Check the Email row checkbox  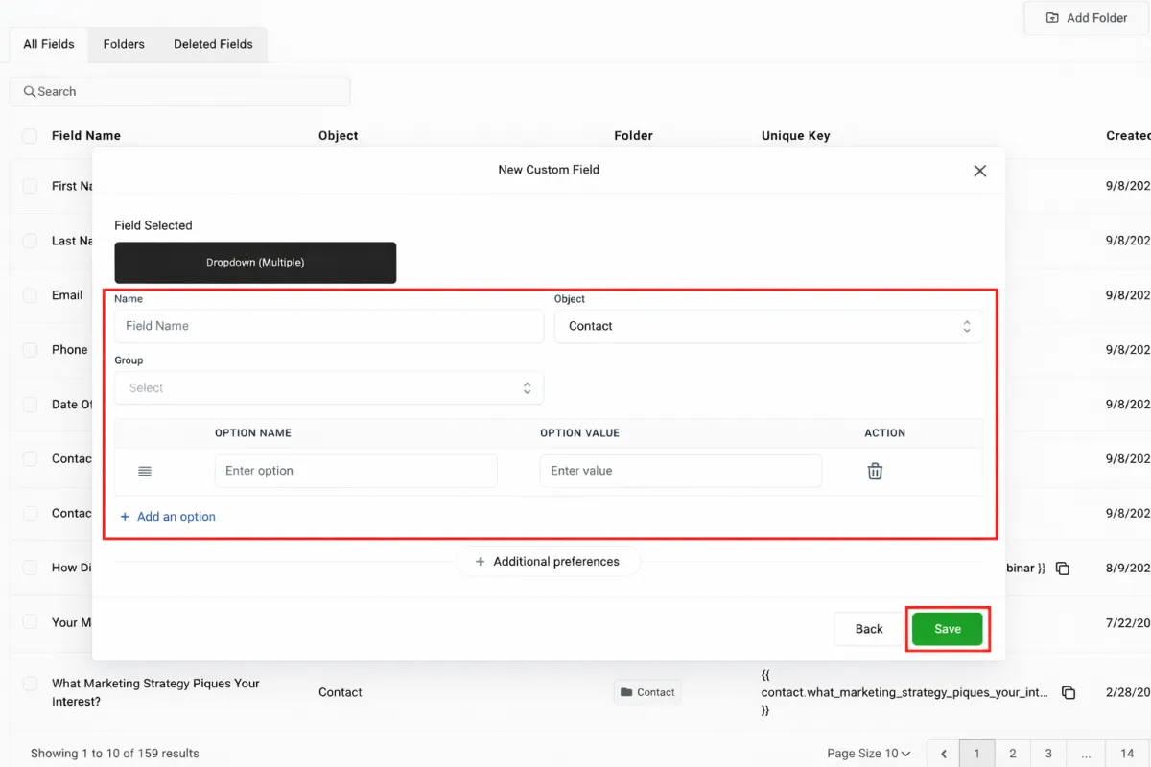[30, 295]
